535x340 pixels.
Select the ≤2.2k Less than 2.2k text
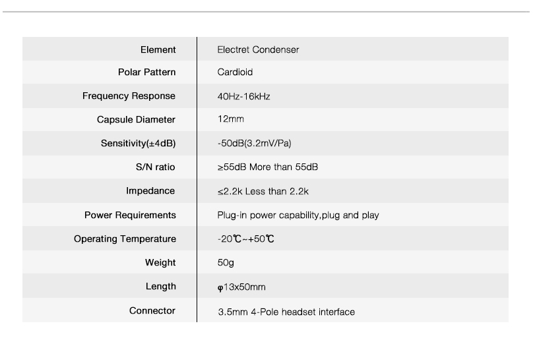click(x=263, y=191)
